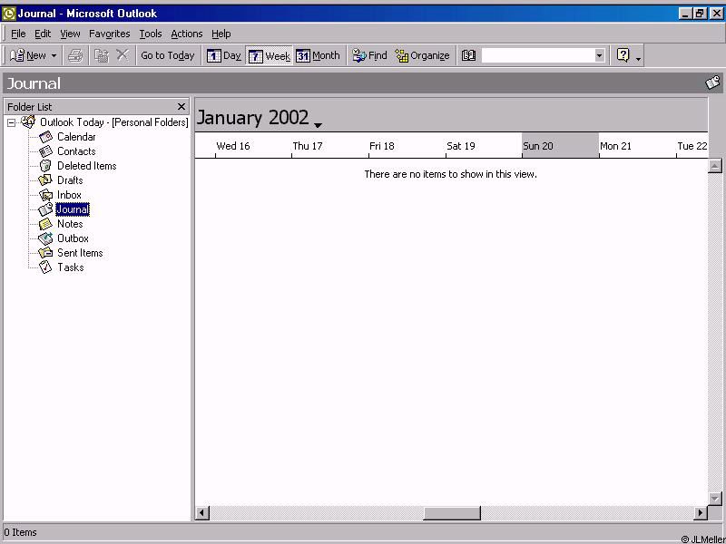The width and height of the screenshot is (726, 544).
Task: Click the horizontal scrollbar thumb
Action: [452, 512]
